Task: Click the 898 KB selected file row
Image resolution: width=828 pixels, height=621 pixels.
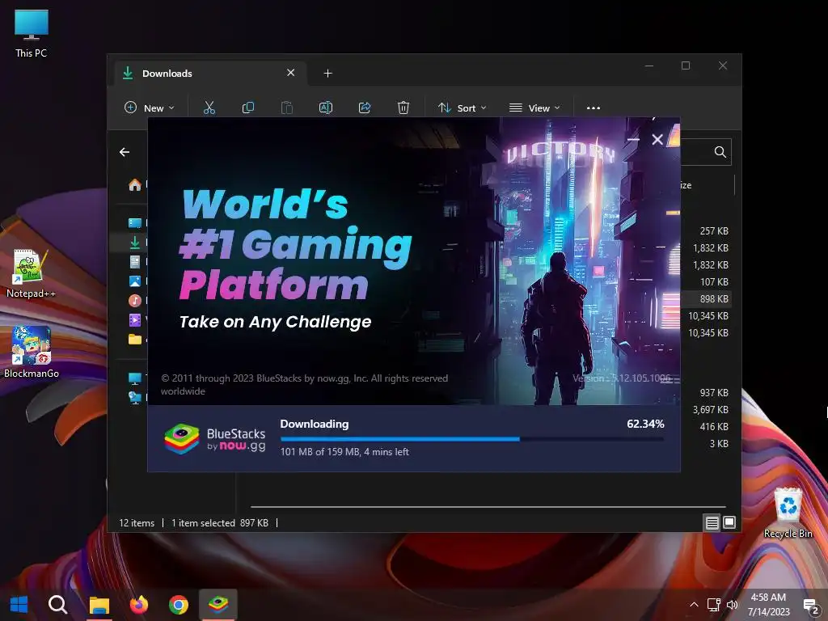Action: pos(707,299)
